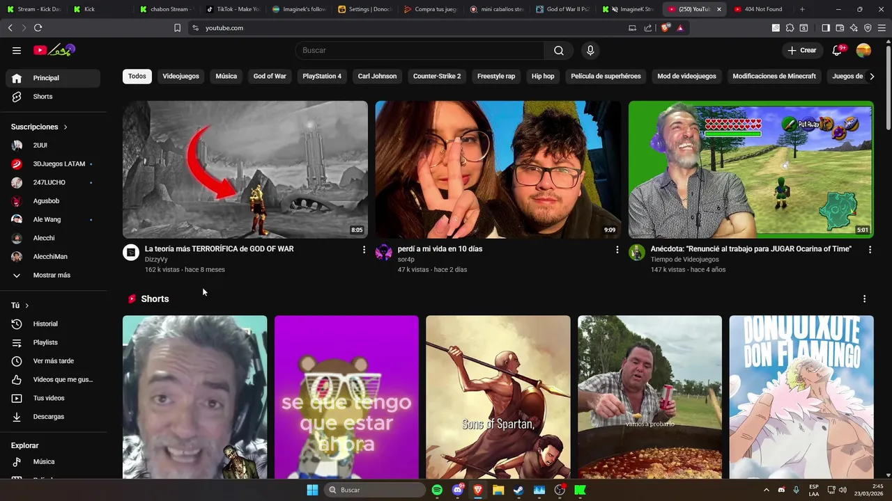Viewport: 892px width, 501px height.
Task: Open the Brave wallet icon
Action: click(840, 28)
